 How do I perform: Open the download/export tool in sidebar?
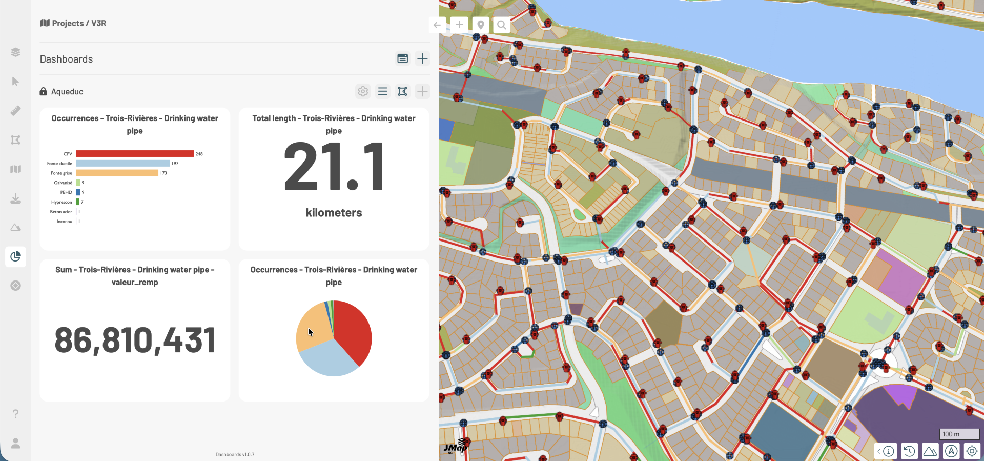(x=15, y=198)
